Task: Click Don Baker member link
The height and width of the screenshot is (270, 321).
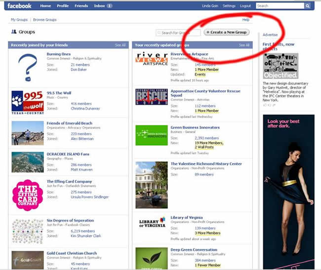Action: tap(79, 70)
